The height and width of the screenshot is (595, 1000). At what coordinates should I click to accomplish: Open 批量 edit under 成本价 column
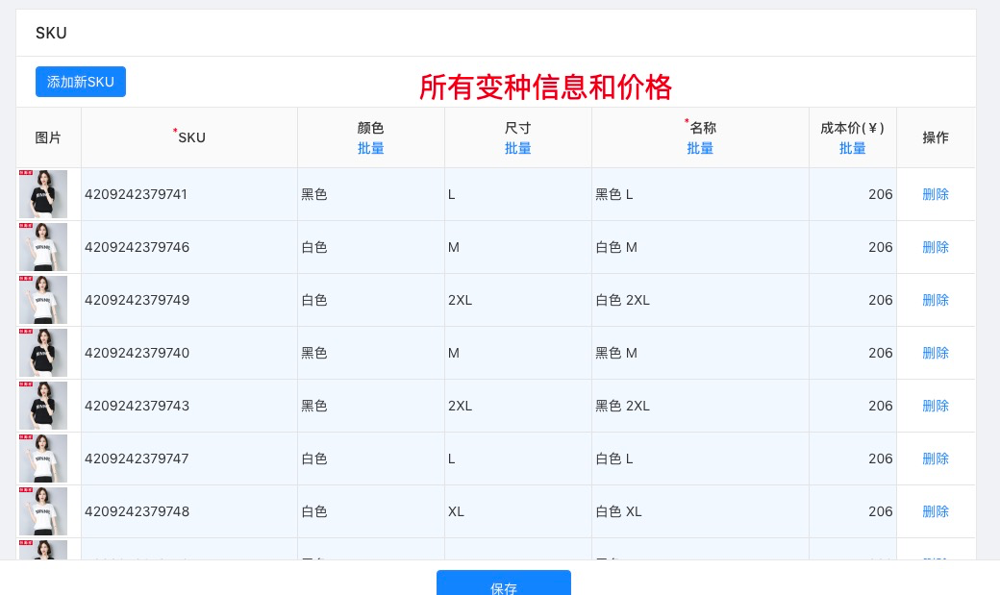[x=852, y=148]
